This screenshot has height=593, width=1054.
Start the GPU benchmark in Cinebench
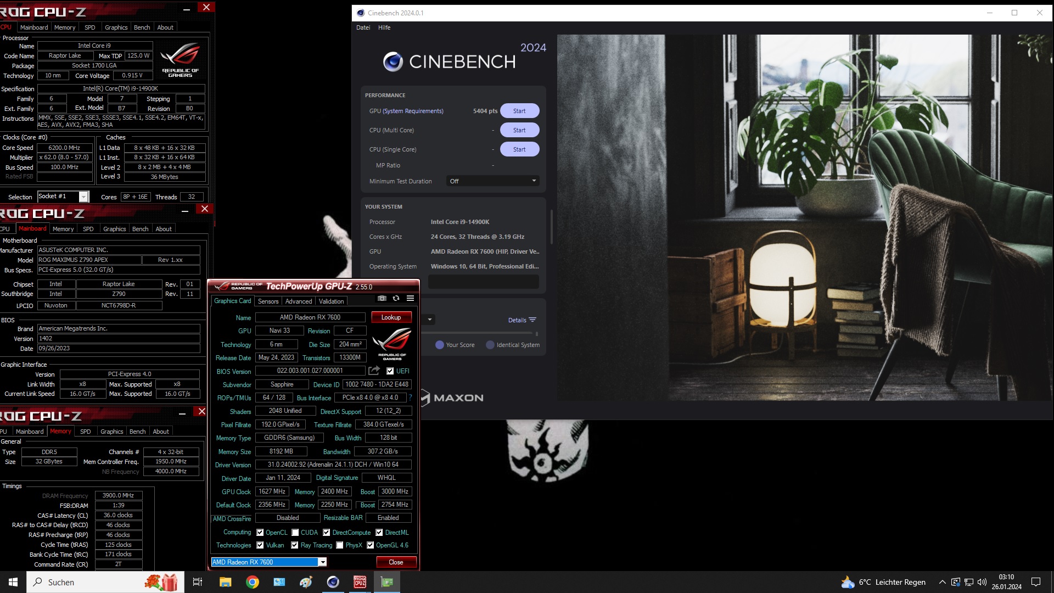click(x=519, y=111)
